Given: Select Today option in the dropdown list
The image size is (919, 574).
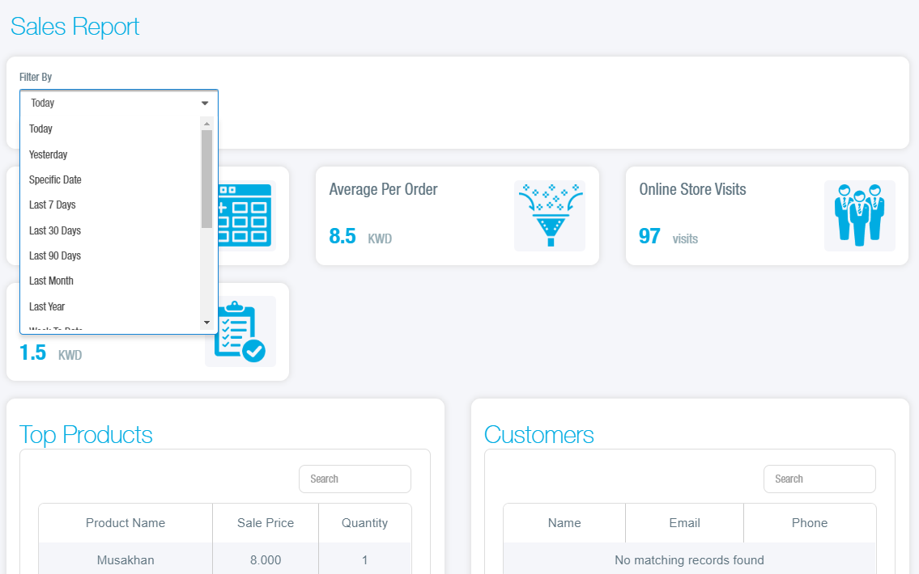Looking at the screenshot, I should [110, 129].
